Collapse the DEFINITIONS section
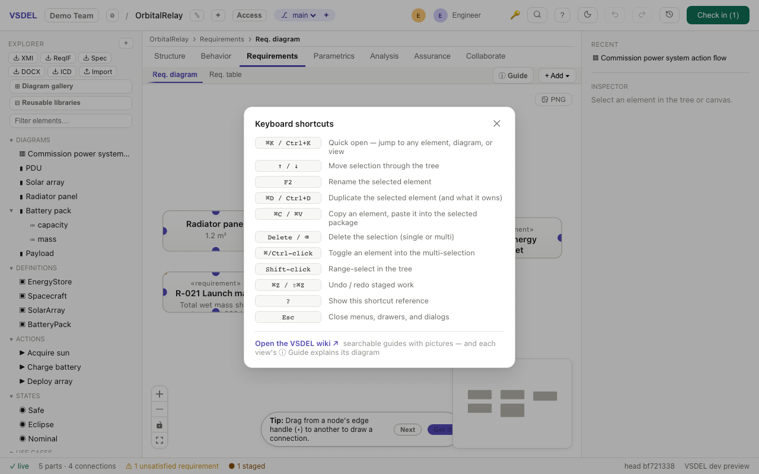 pos(11,268)
